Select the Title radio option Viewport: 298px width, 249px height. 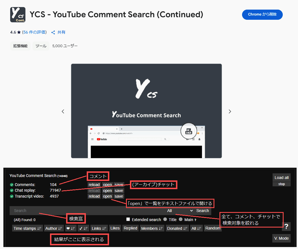click(165, 219)
